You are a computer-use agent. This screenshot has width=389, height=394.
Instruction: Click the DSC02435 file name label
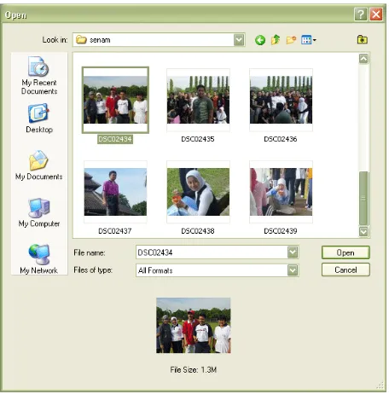(x=198, y=139)
